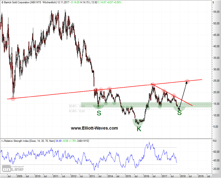221x178 pixels.
Task: Select the green K head label
Action: 139,129
